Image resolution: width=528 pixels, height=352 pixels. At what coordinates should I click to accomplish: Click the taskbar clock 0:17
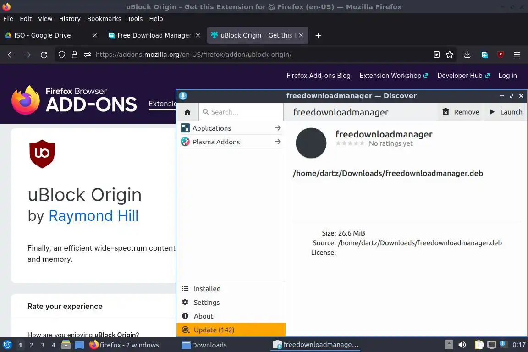(x=519, y=345)
